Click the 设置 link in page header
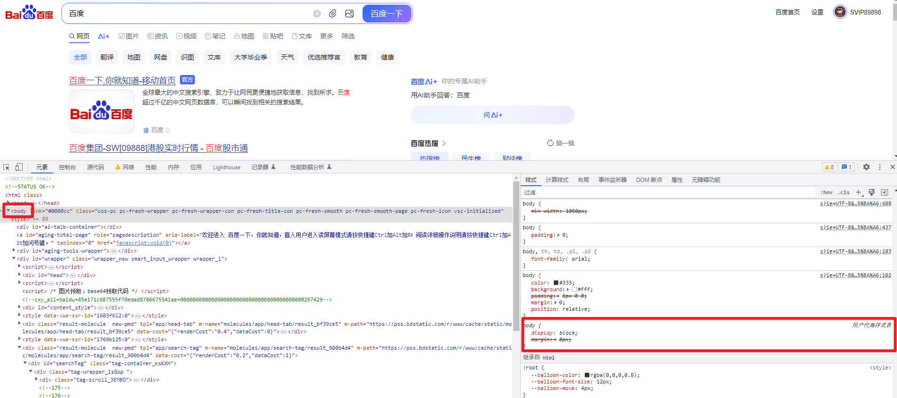 817,12
